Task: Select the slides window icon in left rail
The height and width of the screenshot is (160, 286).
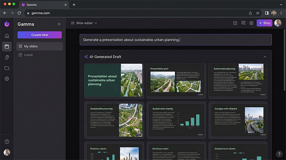Action: coord(7,47)
